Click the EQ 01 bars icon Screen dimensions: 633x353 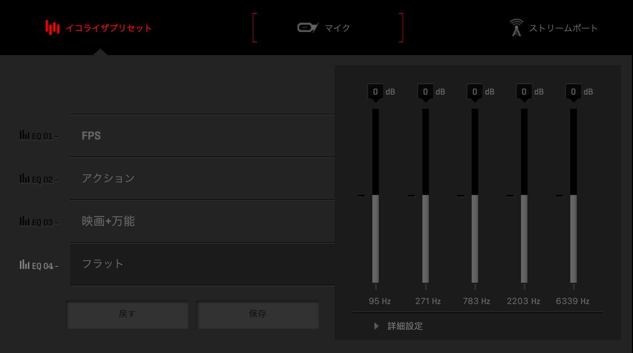tap(24, 135)
